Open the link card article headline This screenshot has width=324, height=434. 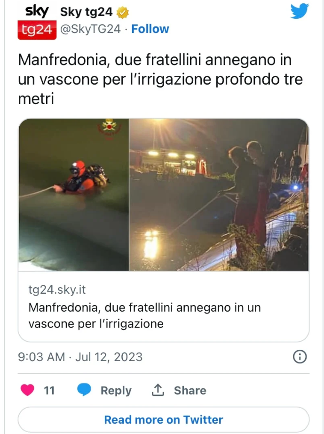click(x=144, y=315)
